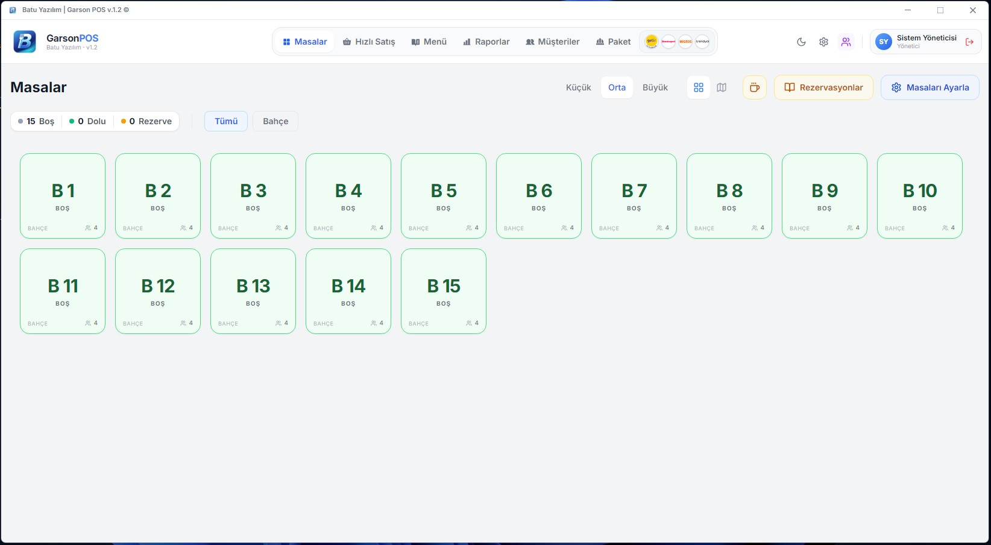Open table B 7
The width and height of the screenshot is (991, 545).
[634, 196]
